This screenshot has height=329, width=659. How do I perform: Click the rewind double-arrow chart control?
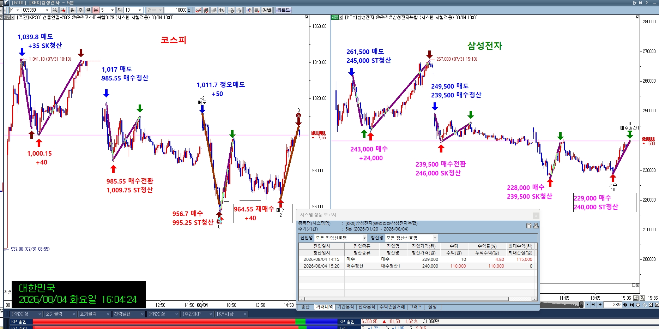593,305
